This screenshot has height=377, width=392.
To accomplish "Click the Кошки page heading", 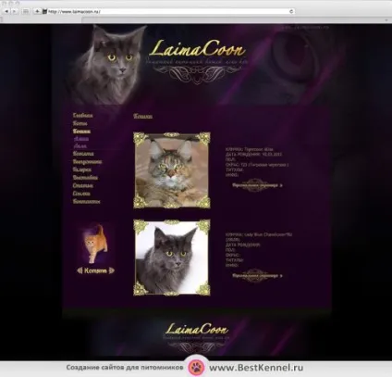I will pos(143,117).
